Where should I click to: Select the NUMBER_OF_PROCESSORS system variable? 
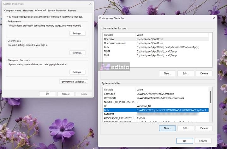pos(156,102)
